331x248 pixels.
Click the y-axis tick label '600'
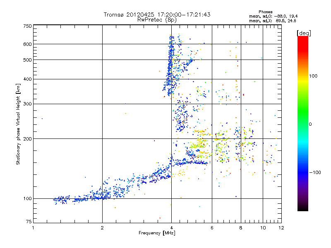click(28, 44)
